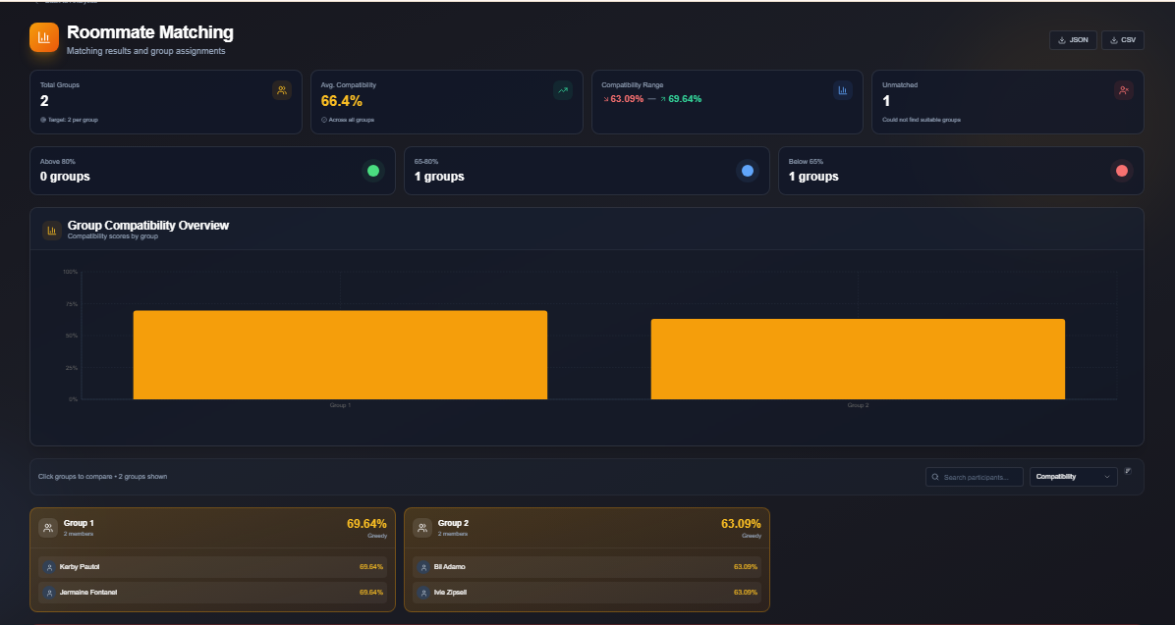Viewport: 1175px width, 625px height.
Task: Click the bar chart icon in Compatibility Range card
Action: (x=842, y=90)
